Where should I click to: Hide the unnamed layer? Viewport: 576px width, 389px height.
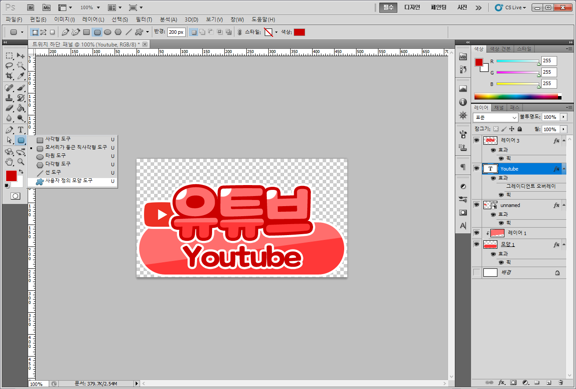(476, 205)
